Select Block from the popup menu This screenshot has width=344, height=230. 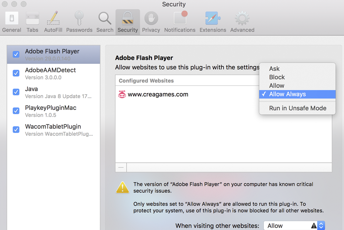pyautogui.click(x=277, y=77)
